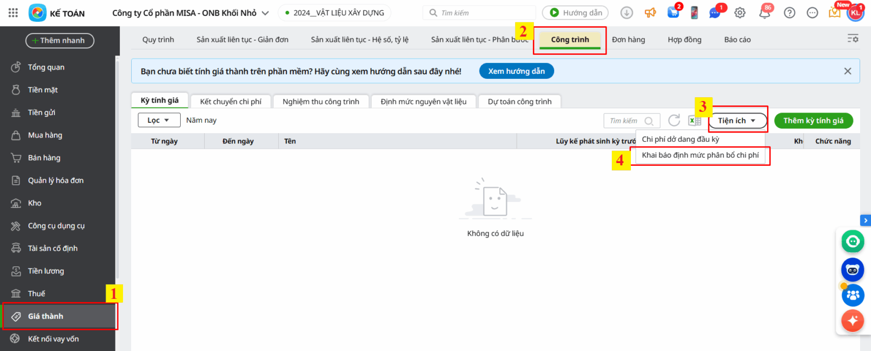
Task: Open Công cụ dụng cụ in sidebar
Action: point(58,225)
